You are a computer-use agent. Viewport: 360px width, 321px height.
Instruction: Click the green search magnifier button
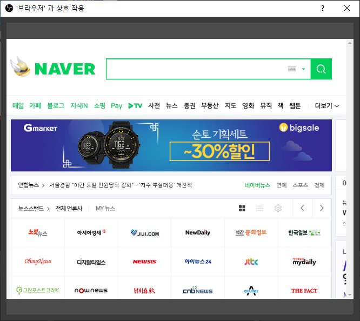(x=321, y=69)
